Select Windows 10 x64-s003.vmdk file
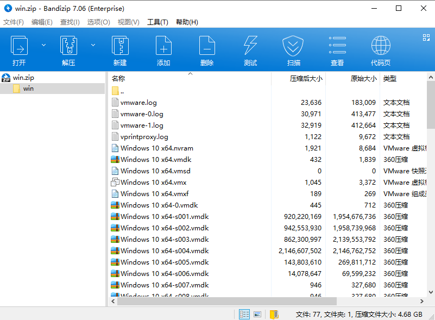The image size is (435, 320). pos(165,239)
